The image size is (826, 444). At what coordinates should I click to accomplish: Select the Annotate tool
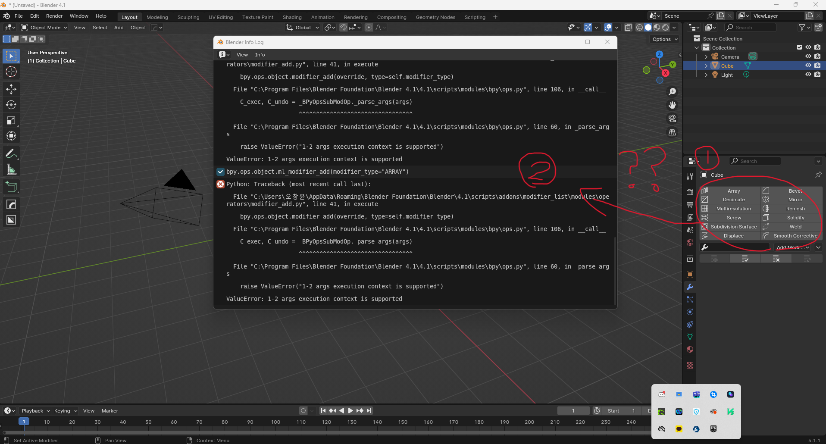[x=11, y=153]
